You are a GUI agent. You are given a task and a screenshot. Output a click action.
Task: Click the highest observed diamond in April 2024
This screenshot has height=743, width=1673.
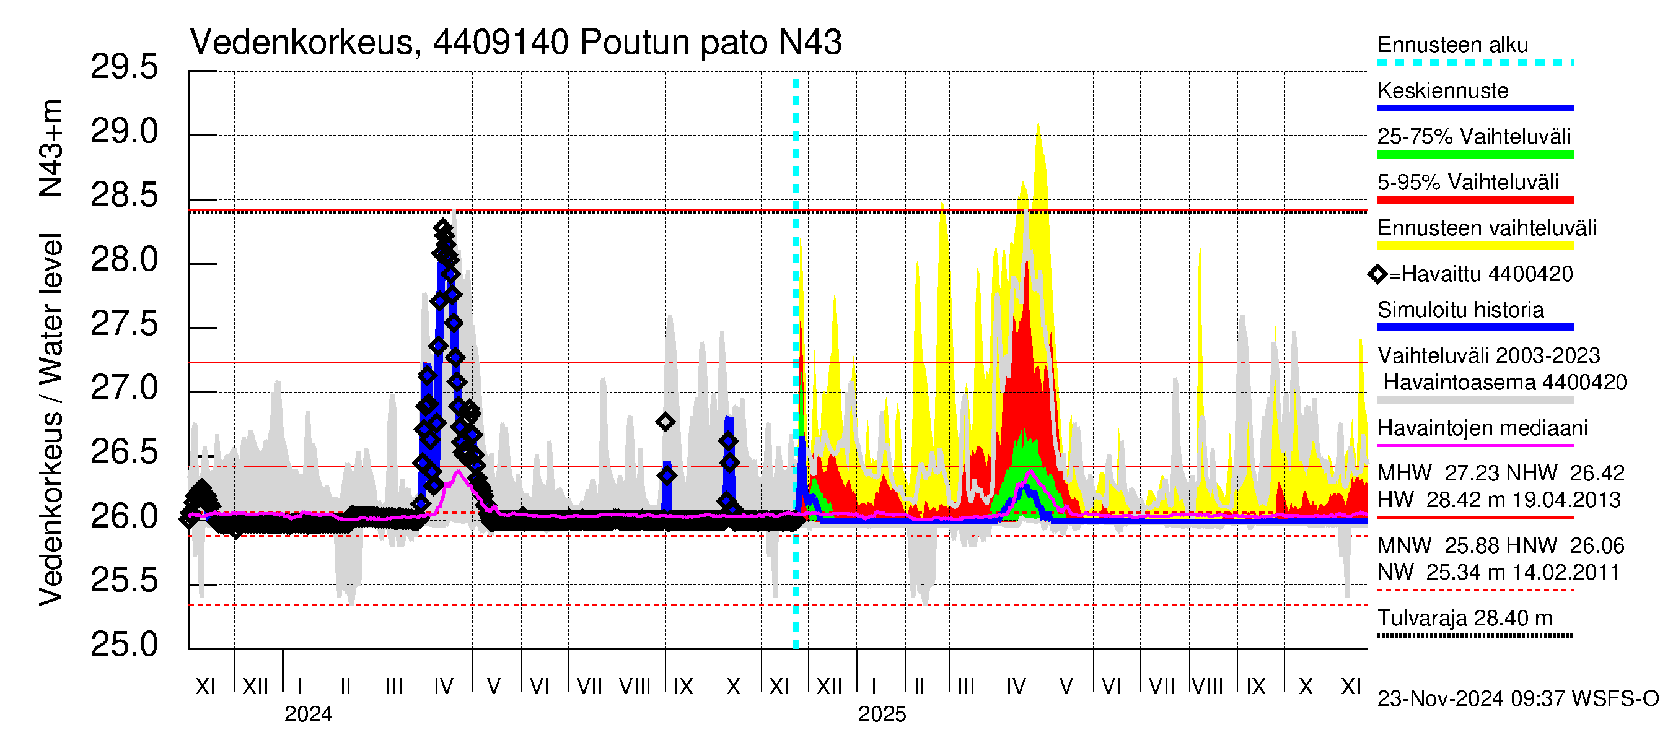443,228
